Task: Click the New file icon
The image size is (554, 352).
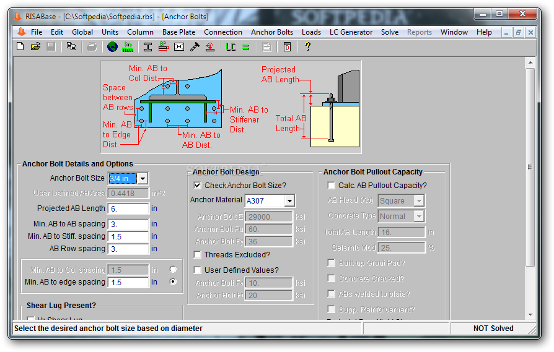Action: 20,46
